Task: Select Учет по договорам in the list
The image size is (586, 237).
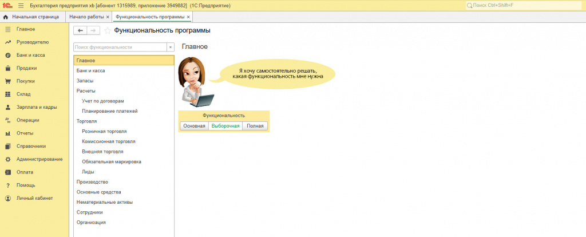Action: tap(124, 101)
